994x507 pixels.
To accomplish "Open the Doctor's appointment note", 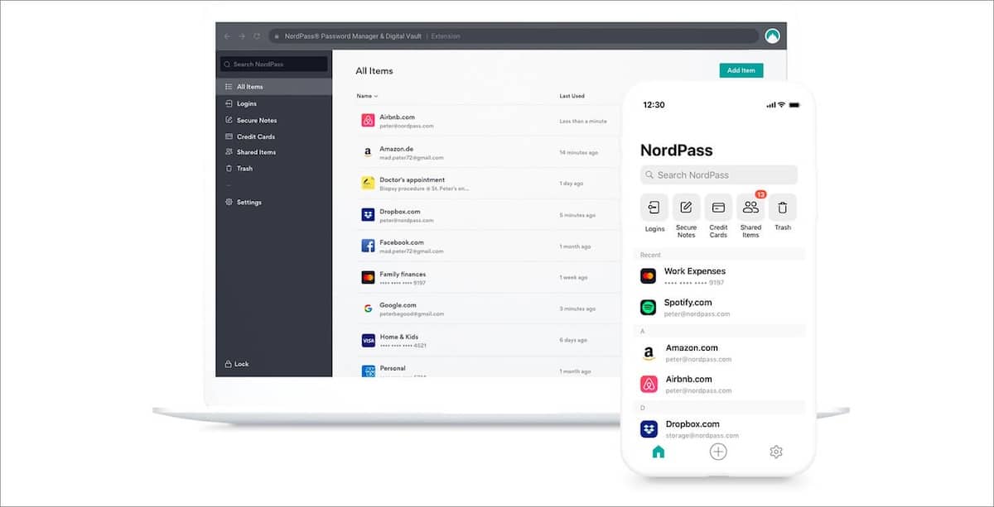I will (x=489, y=183).
